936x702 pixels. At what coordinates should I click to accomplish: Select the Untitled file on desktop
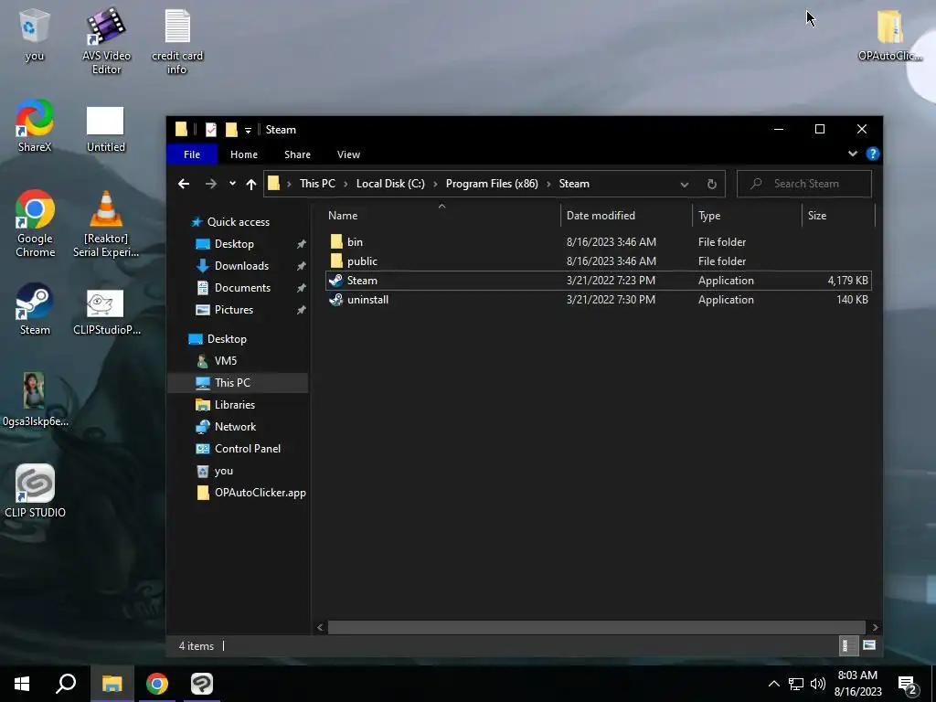point(106,129)
